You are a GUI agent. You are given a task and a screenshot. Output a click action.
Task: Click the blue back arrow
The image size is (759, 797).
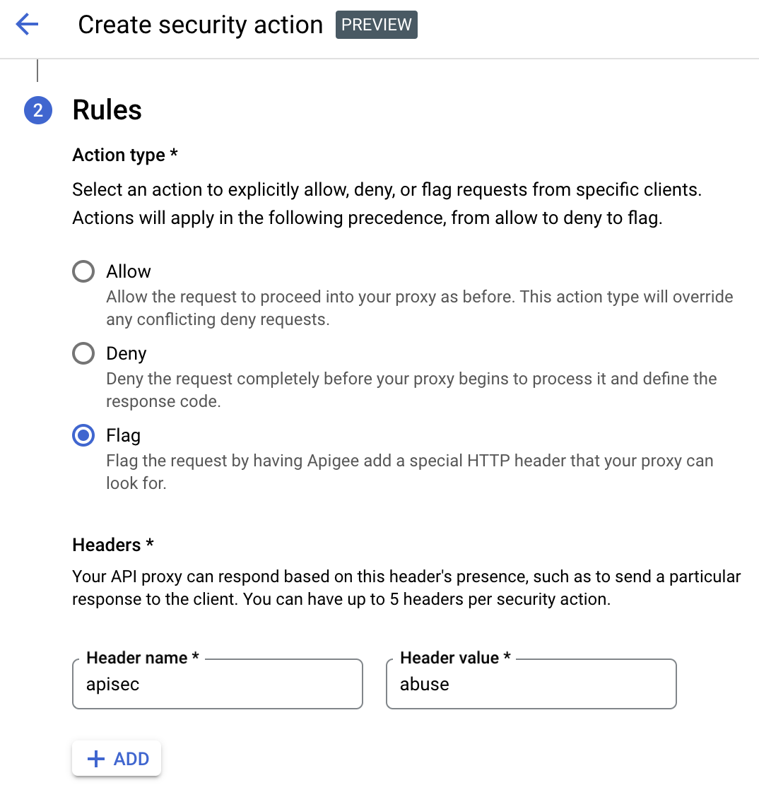26,25
